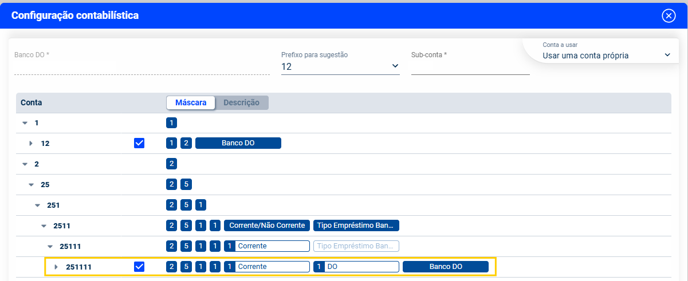Close the Configuração contabilística dialog

(x=669, y=15)
